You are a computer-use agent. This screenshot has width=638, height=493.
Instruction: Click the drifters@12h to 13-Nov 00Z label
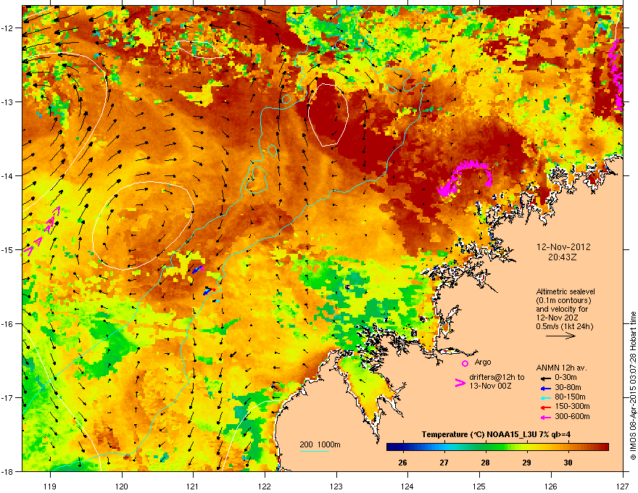[x=497, y=381]
